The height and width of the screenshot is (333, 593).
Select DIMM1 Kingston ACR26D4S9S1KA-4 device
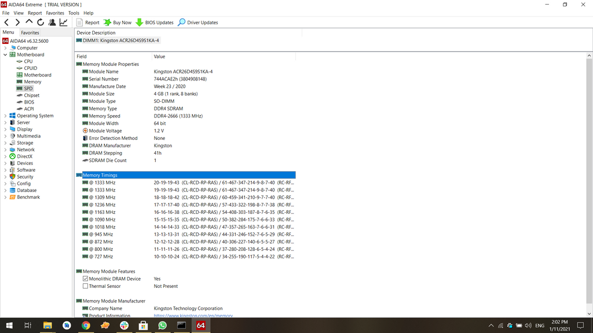click(x=118, y=40)
